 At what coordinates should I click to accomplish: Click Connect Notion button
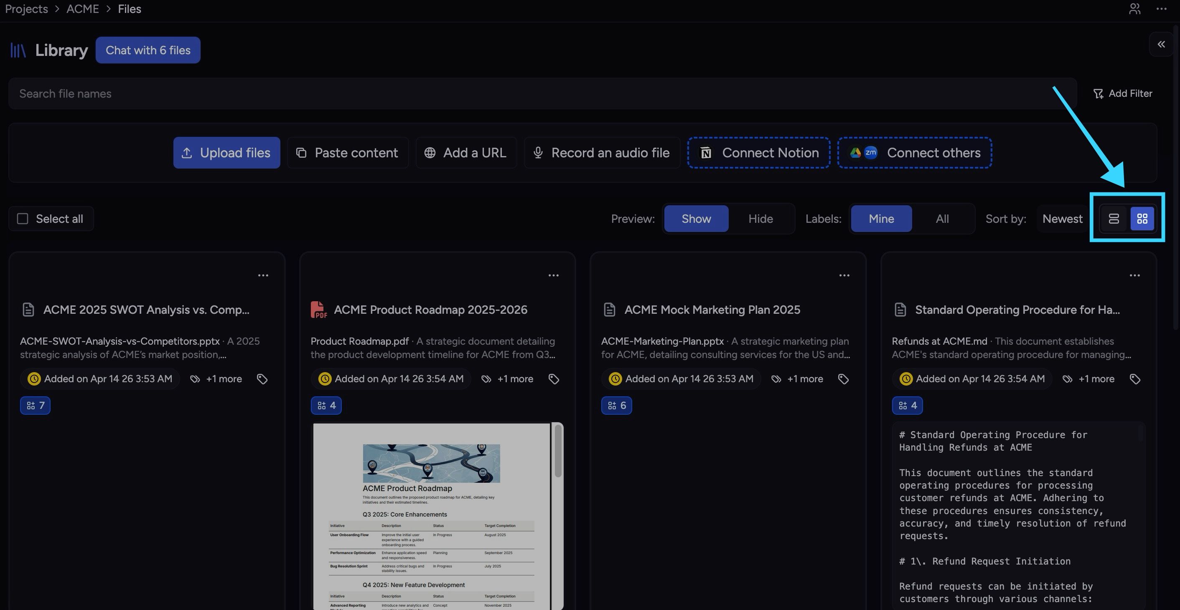[x=758, y=153]
